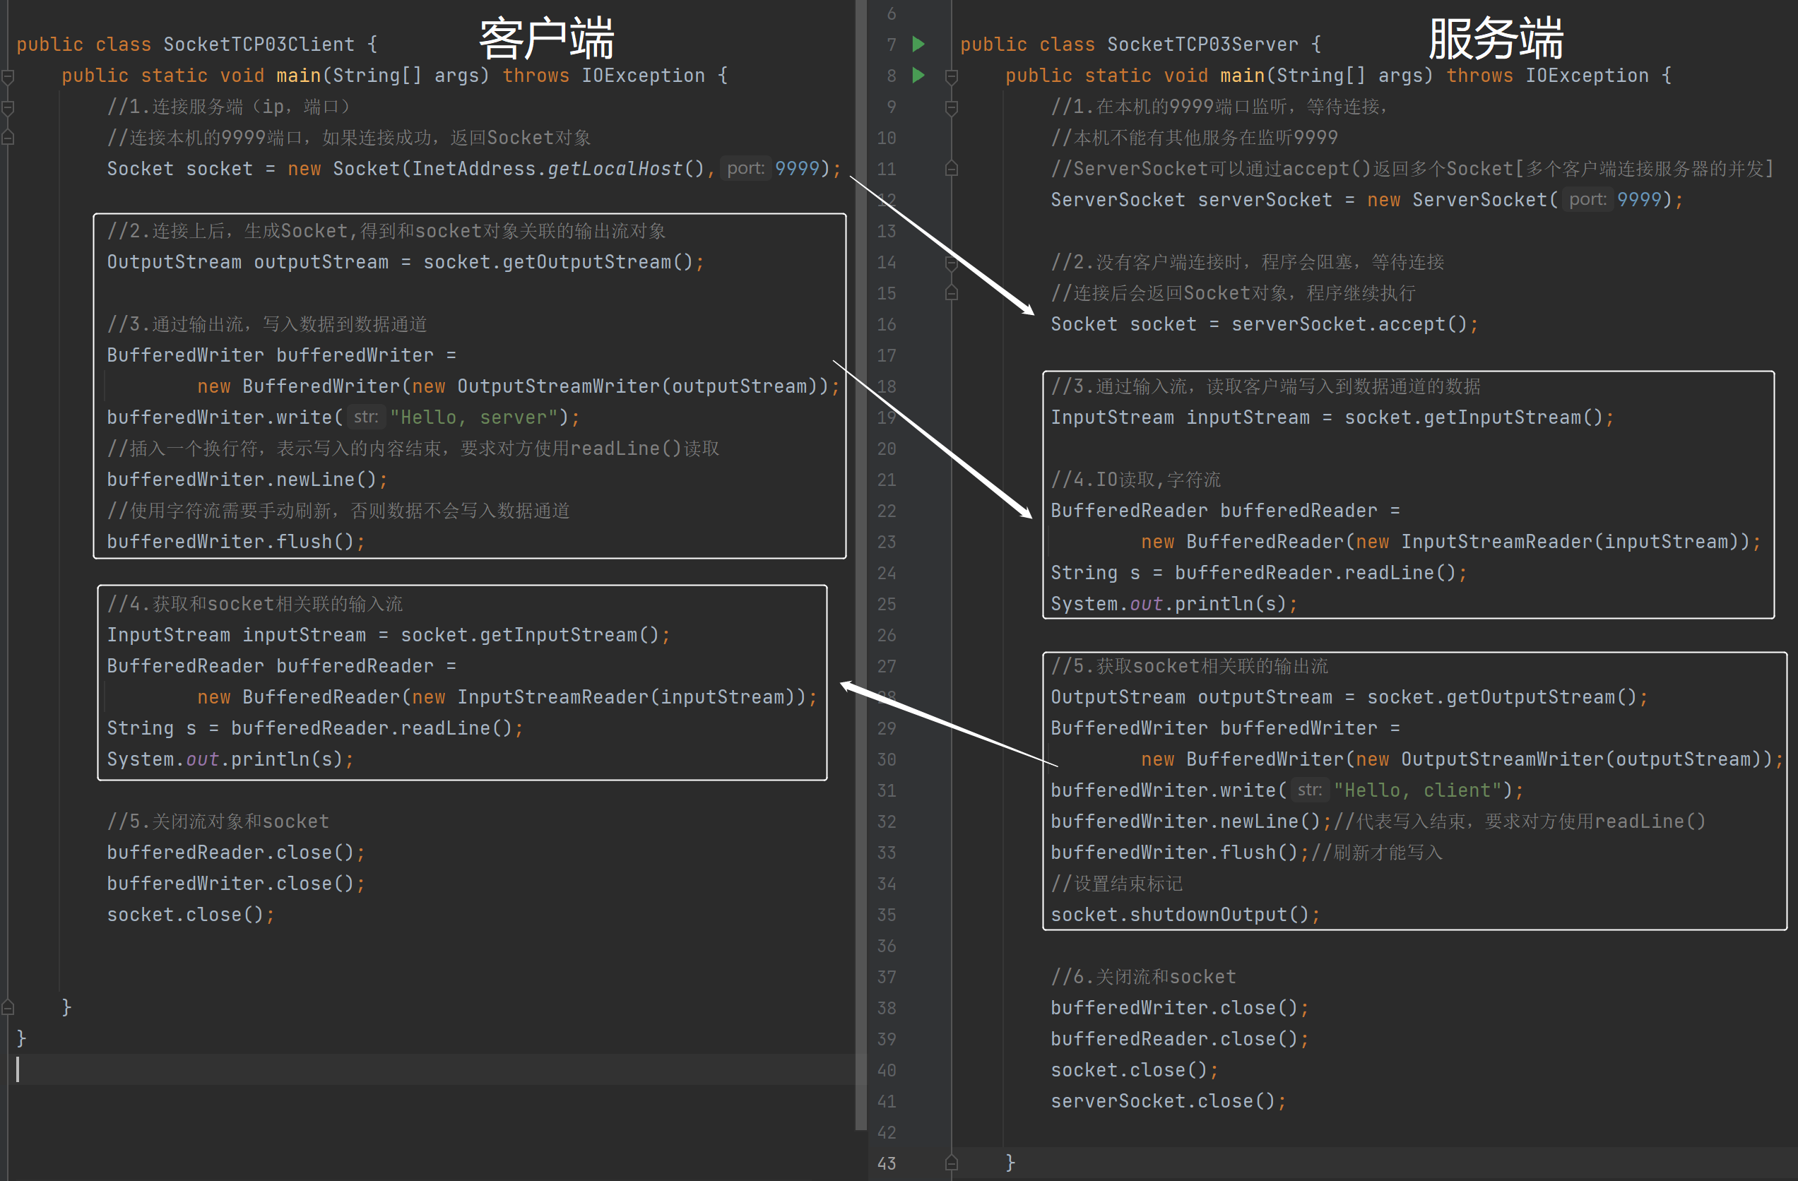Click the fold end marker on line 15

click(952, 293)
